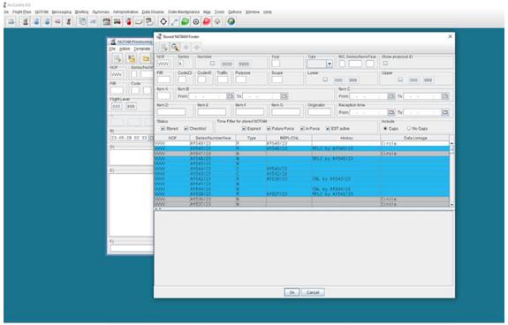Open the Messaging menu
Screen dimensions: 508x325
[61, 12]
